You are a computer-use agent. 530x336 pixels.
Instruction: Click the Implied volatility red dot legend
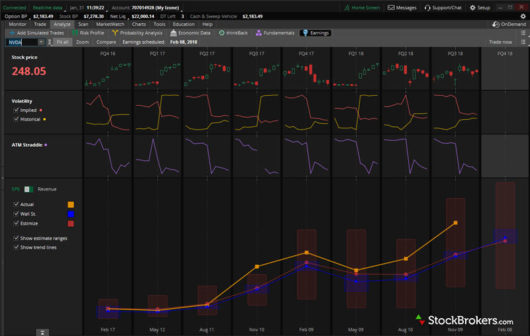coord(41,110)
